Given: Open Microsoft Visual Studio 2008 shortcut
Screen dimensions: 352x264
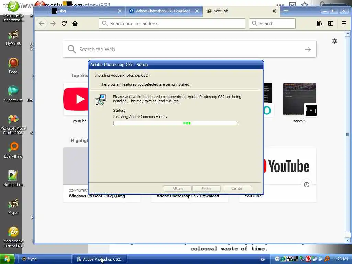Looking at the screenshot, I should 13,124.
